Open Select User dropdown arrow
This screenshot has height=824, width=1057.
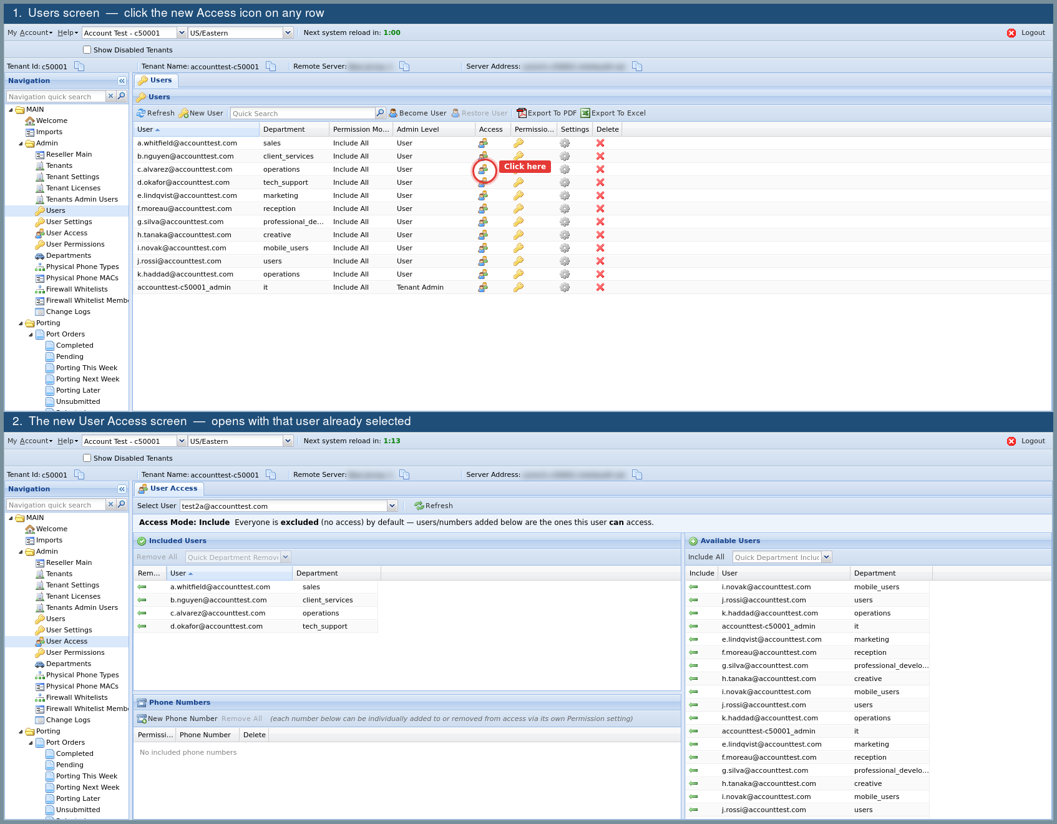[x=392, y=506]
